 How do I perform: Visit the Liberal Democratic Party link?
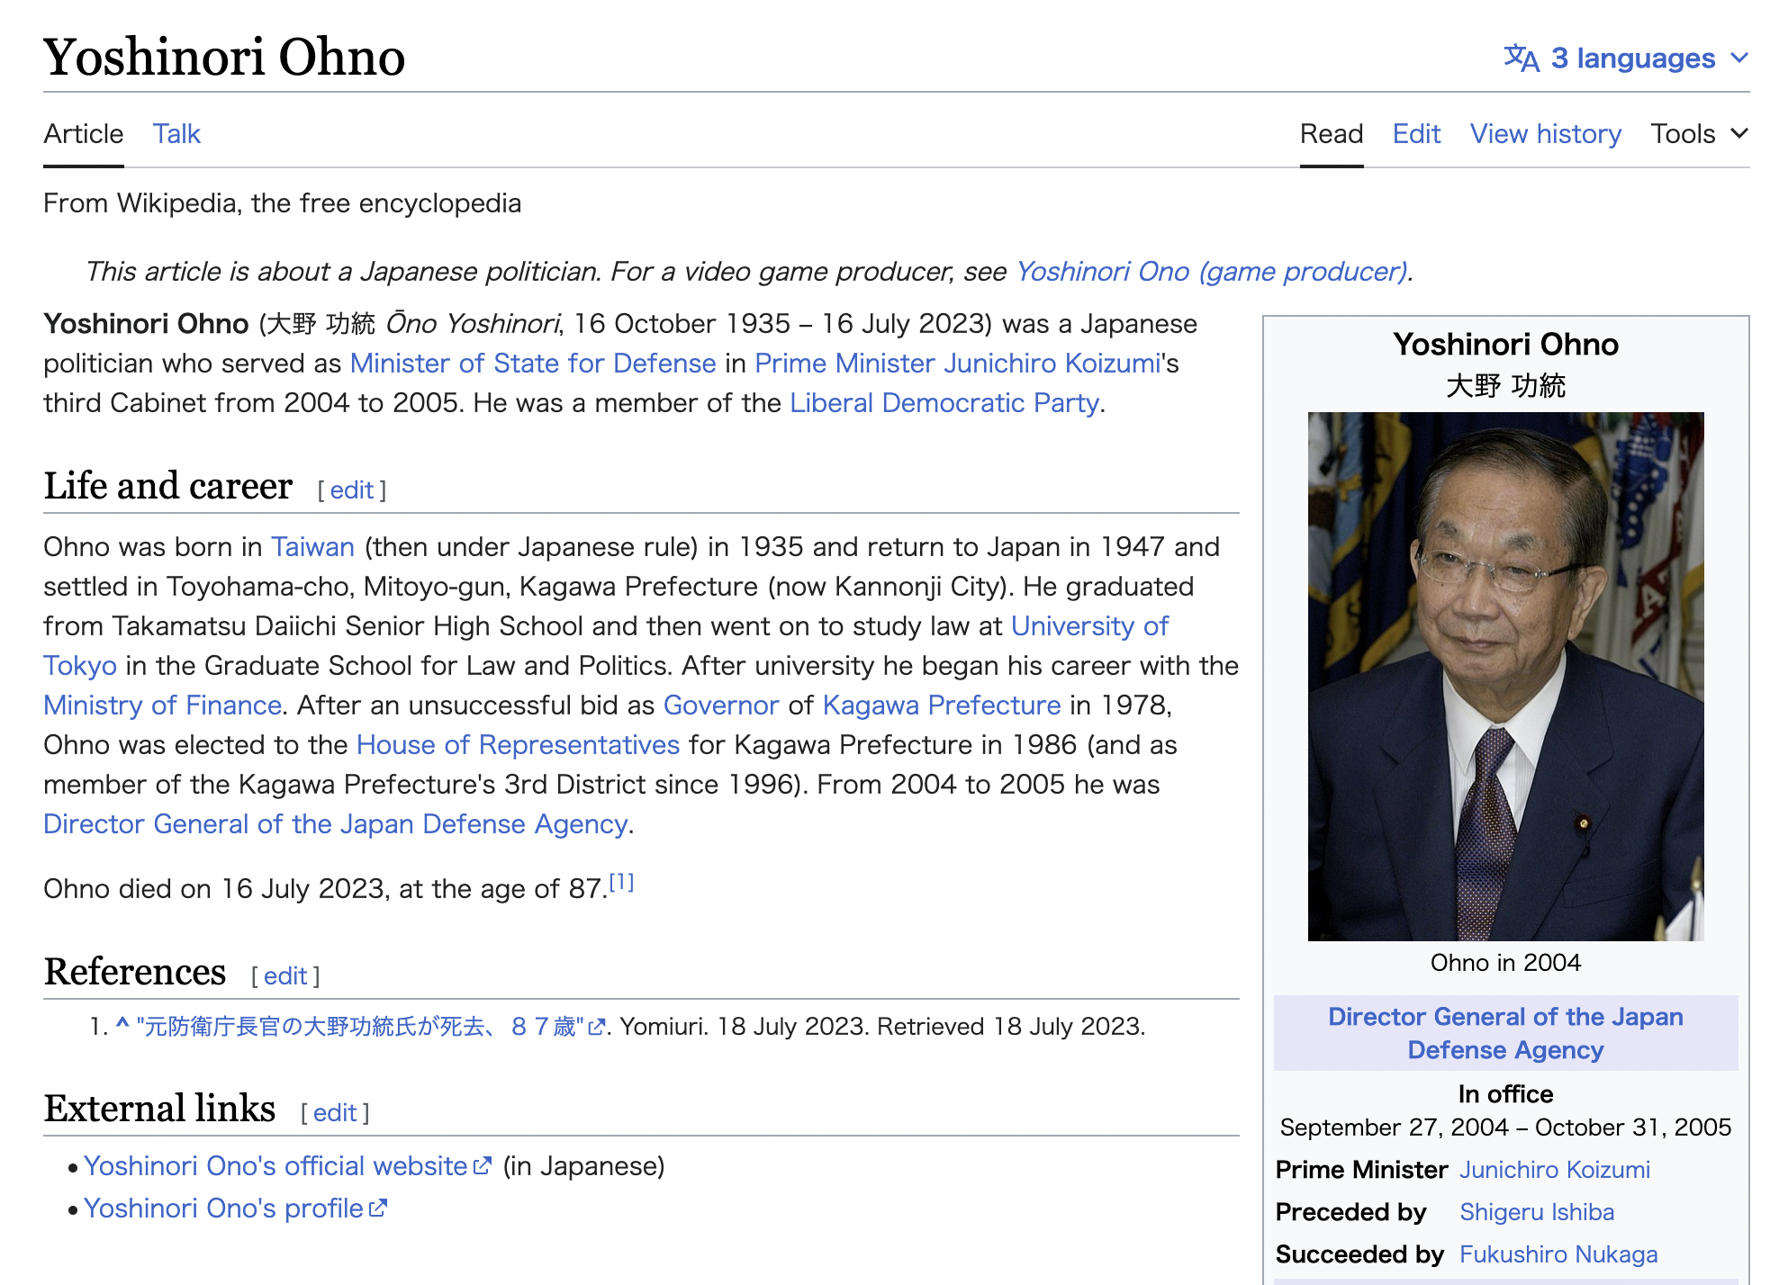coord(944,403)
